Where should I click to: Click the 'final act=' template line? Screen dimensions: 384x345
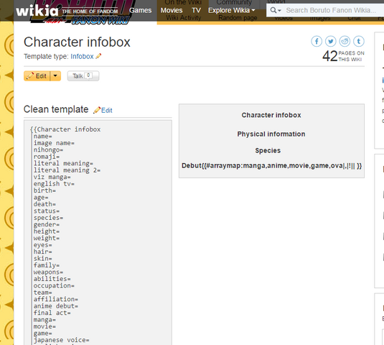(x=52, y=313)
